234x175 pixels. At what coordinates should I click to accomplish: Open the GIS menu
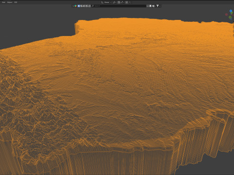pos(16,2)
